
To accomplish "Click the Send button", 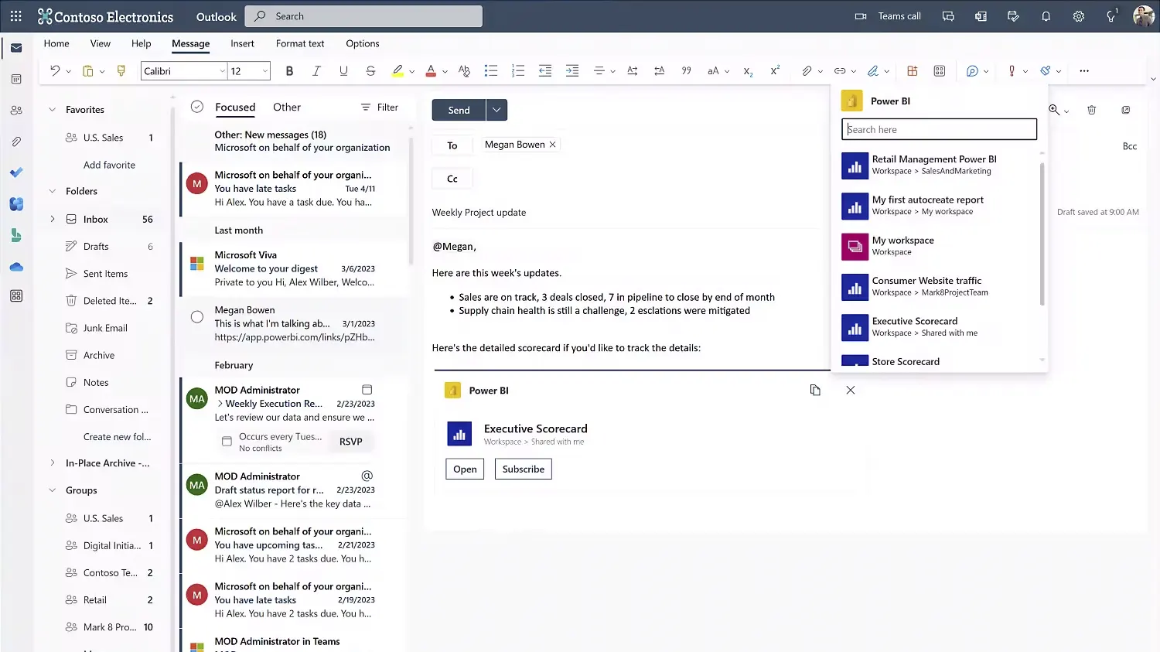I will 459,110.
